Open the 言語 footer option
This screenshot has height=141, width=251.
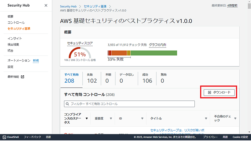point(48,137)
